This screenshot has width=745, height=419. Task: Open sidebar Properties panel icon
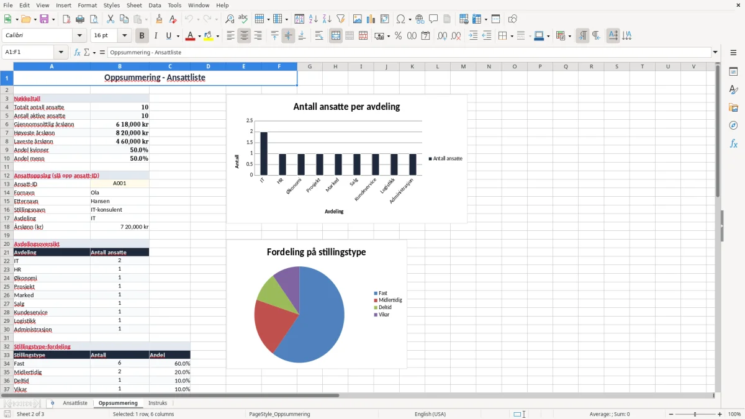(733, 72)
